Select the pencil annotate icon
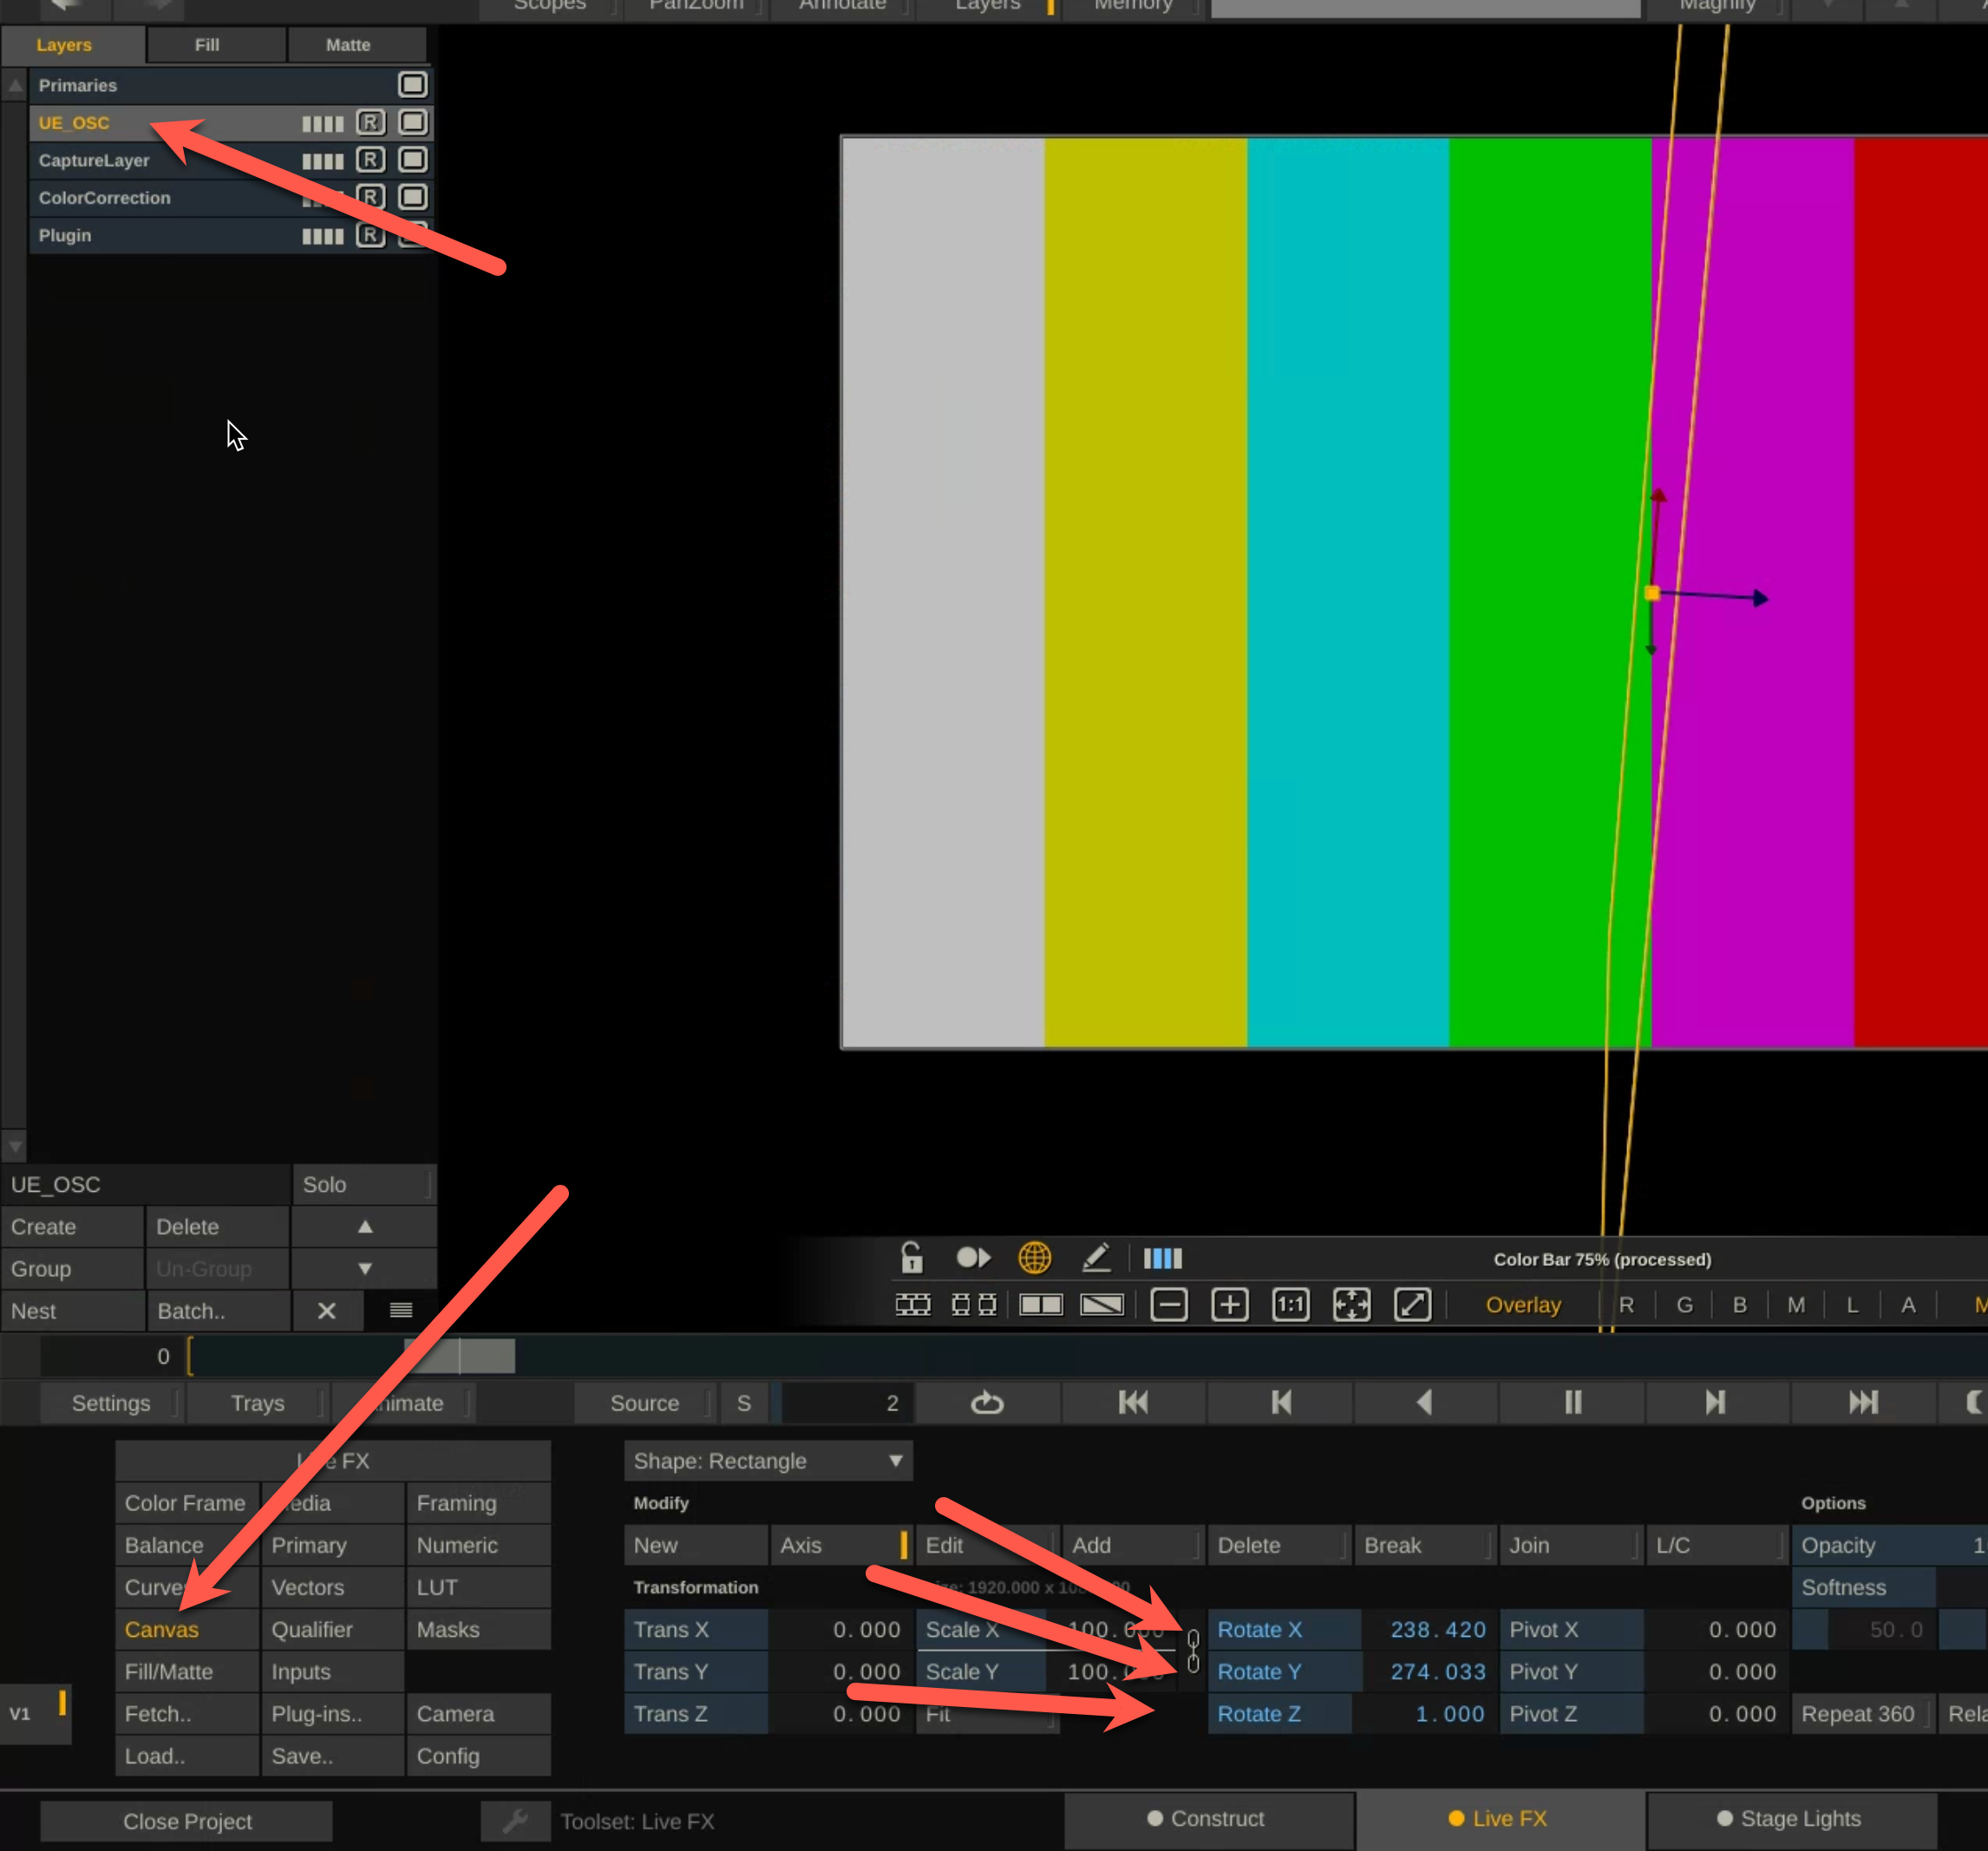This screenshot has height=1851, width=1988. click(1096, 1257)
